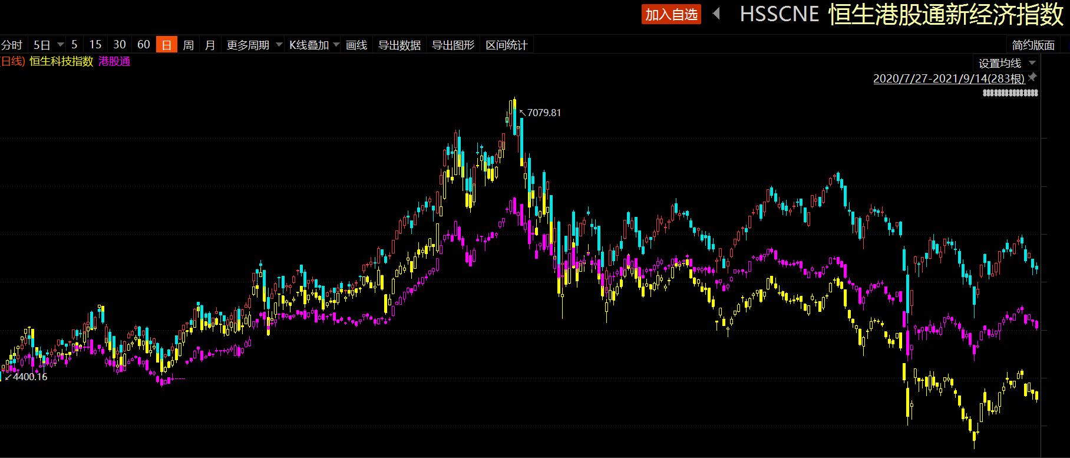
Task: Open the 画线 drawing tool
Action: pyautogui.click(x=356, y=45)
